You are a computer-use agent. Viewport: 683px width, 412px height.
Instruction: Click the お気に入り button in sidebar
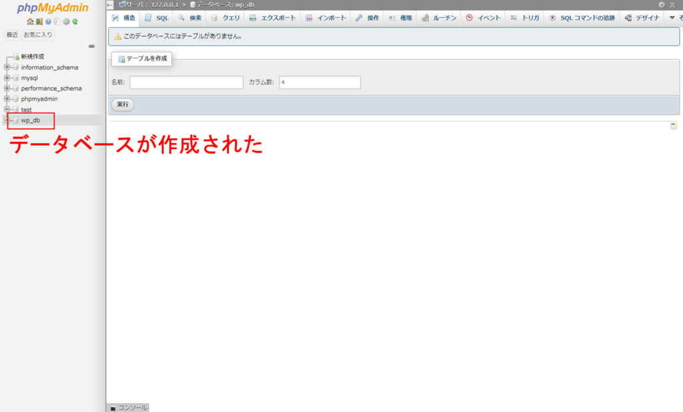(x=38, y=35)
